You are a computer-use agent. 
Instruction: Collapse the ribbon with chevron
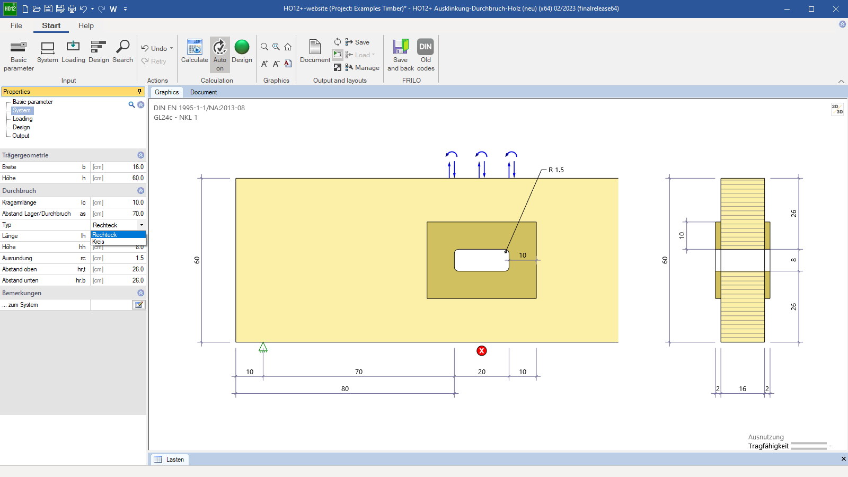coord(841,81)
